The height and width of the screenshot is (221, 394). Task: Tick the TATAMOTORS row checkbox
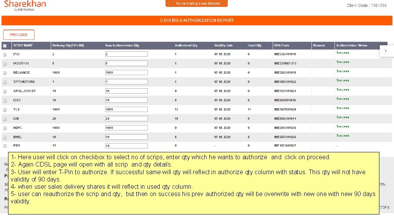click(5, 82)
